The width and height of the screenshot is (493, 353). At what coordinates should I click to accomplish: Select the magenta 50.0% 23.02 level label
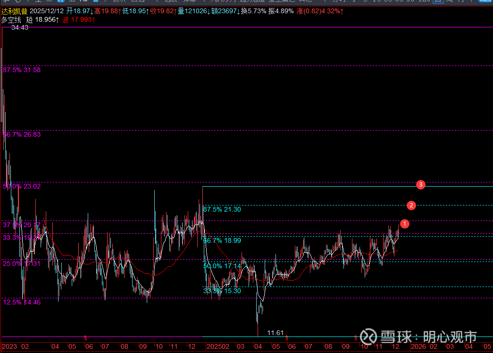[22, 186]
